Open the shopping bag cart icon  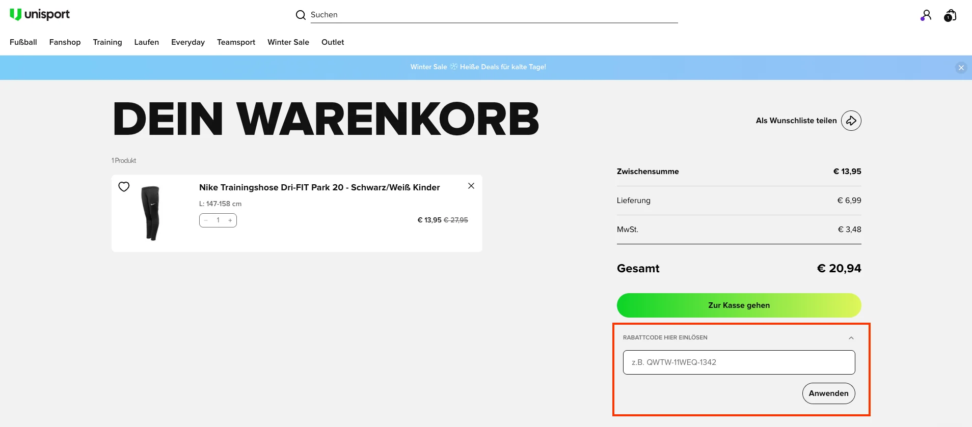[950, 15]
